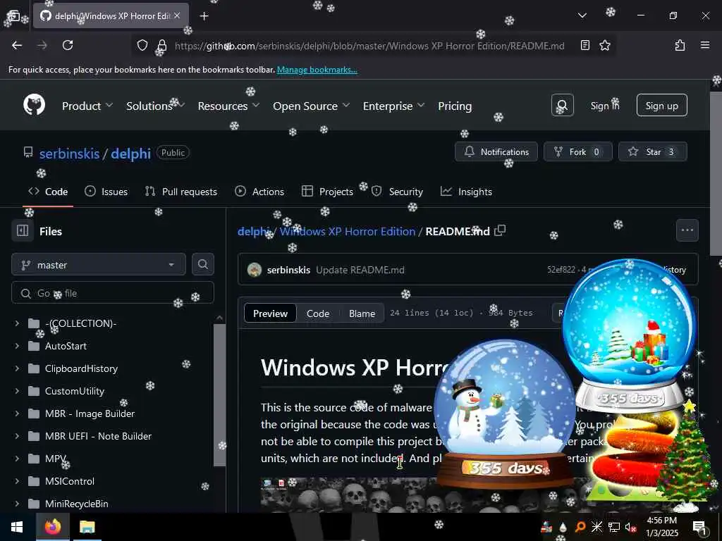Click the padlock site info icon
The height and width of the screenshot is (541, 722).
tap(161, 45)
